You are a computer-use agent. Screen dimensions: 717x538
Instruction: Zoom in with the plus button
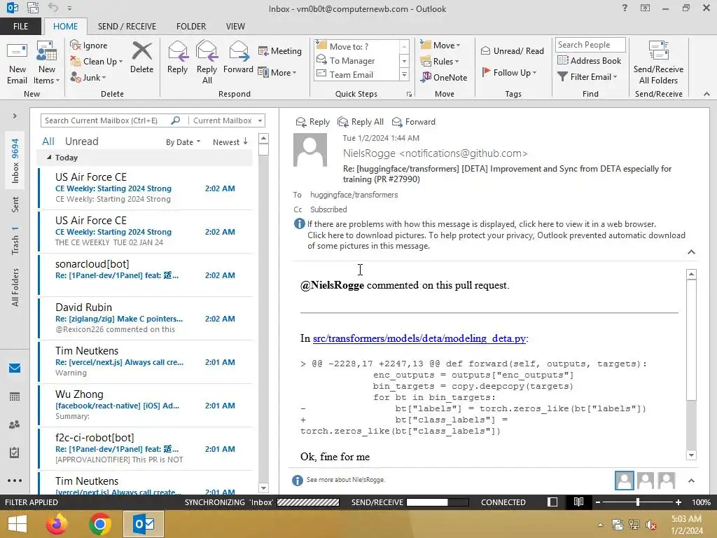point(678,502)
